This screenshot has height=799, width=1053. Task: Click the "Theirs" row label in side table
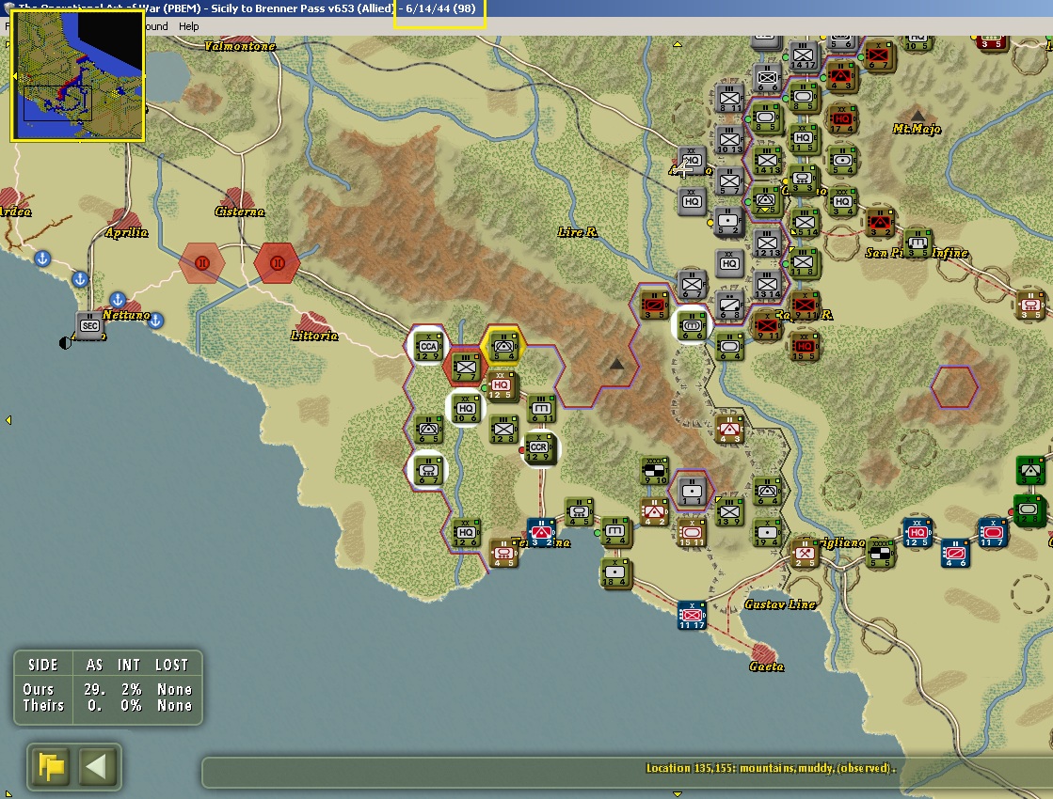tap(43, 706)
